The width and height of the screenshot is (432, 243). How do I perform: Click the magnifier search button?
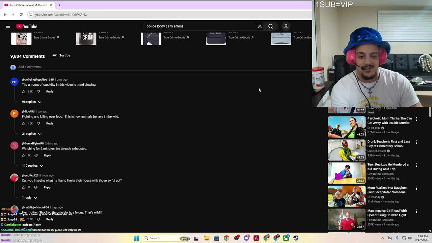pyautogui.click(x=271, y=26)
